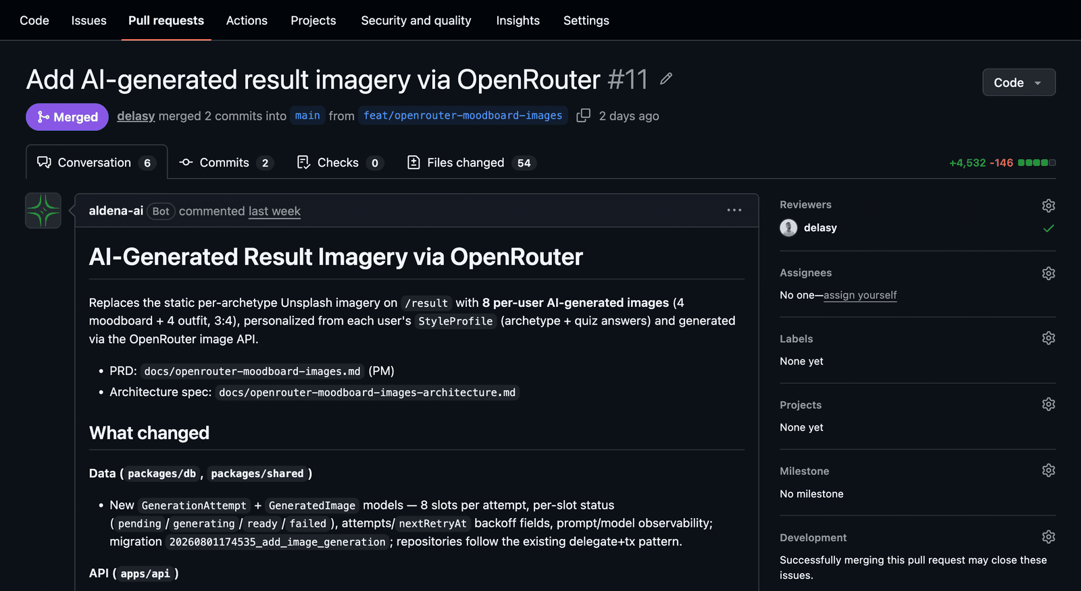Click the diffstat color bar blocks
1081x591 pixels.
[x=1036, y=163]
